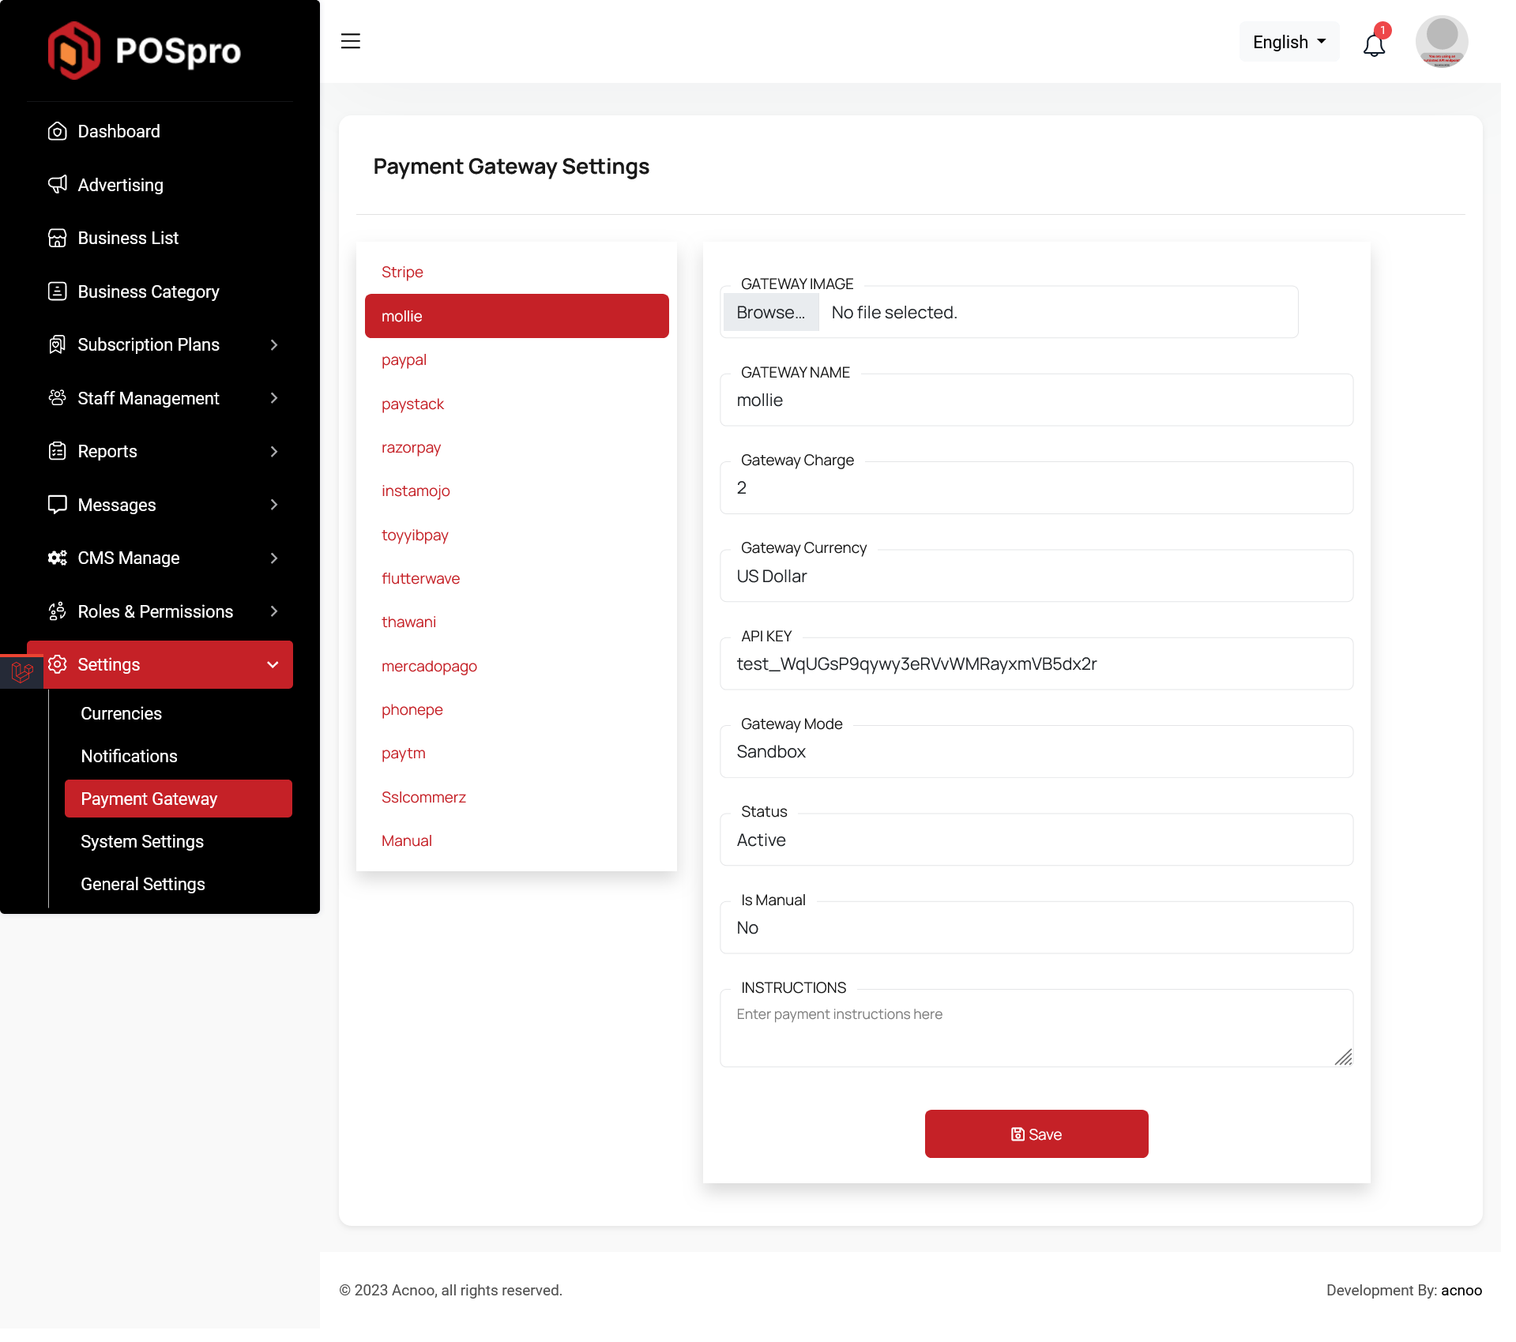The height and width of the screenshot is (1342, 1516).
Task: Click the POSpro logo
Action: tap(145, 51)
